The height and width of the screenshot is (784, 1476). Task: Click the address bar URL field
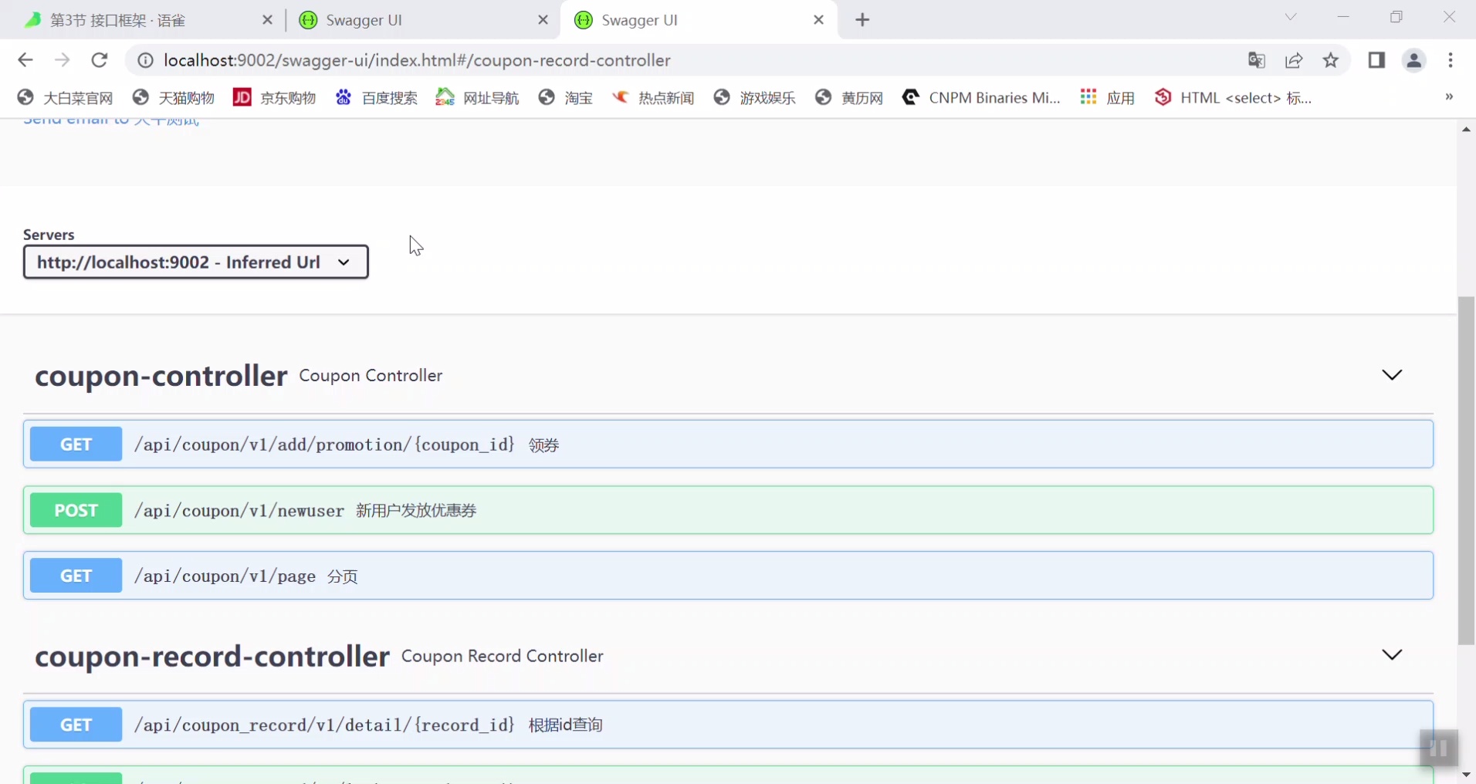[x=417, y=60]
